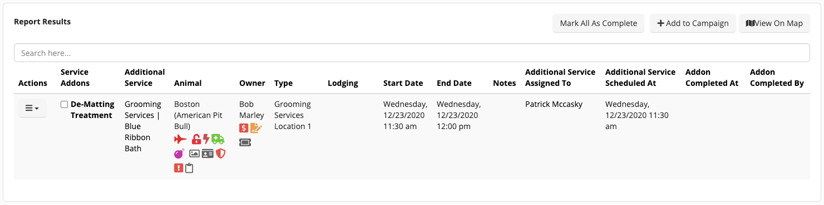This screenshot has width=824, height=205.
Task: Click the clipboard icon under Boston
Action: pyautogui.click(x=189, y=168)
